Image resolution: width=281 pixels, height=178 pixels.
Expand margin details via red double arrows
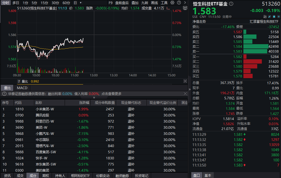coord(94,97)
